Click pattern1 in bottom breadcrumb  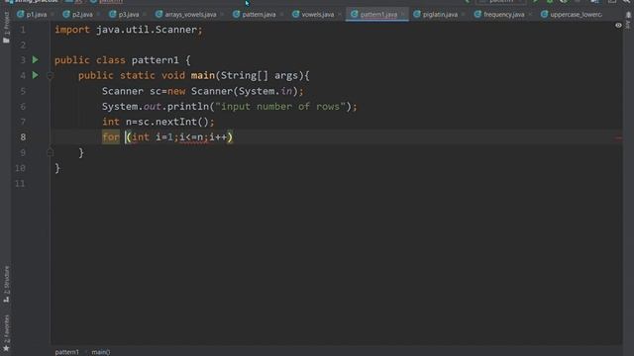pyautogui.click(x=67, y=352)
